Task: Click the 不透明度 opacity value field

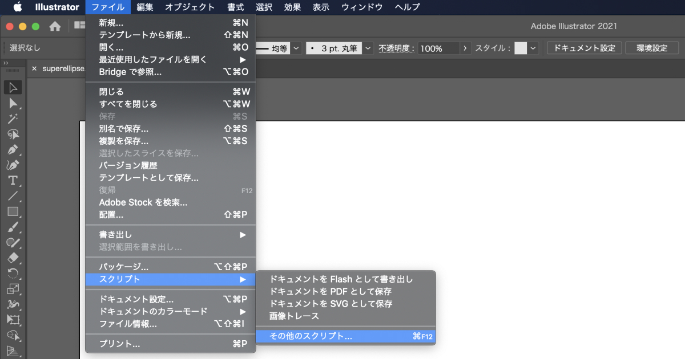Action: (x=439, y=48)
